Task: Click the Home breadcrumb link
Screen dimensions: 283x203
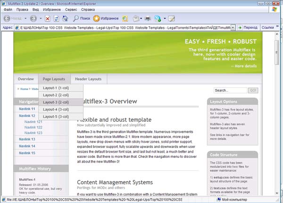Action: (x=24, y=89)
